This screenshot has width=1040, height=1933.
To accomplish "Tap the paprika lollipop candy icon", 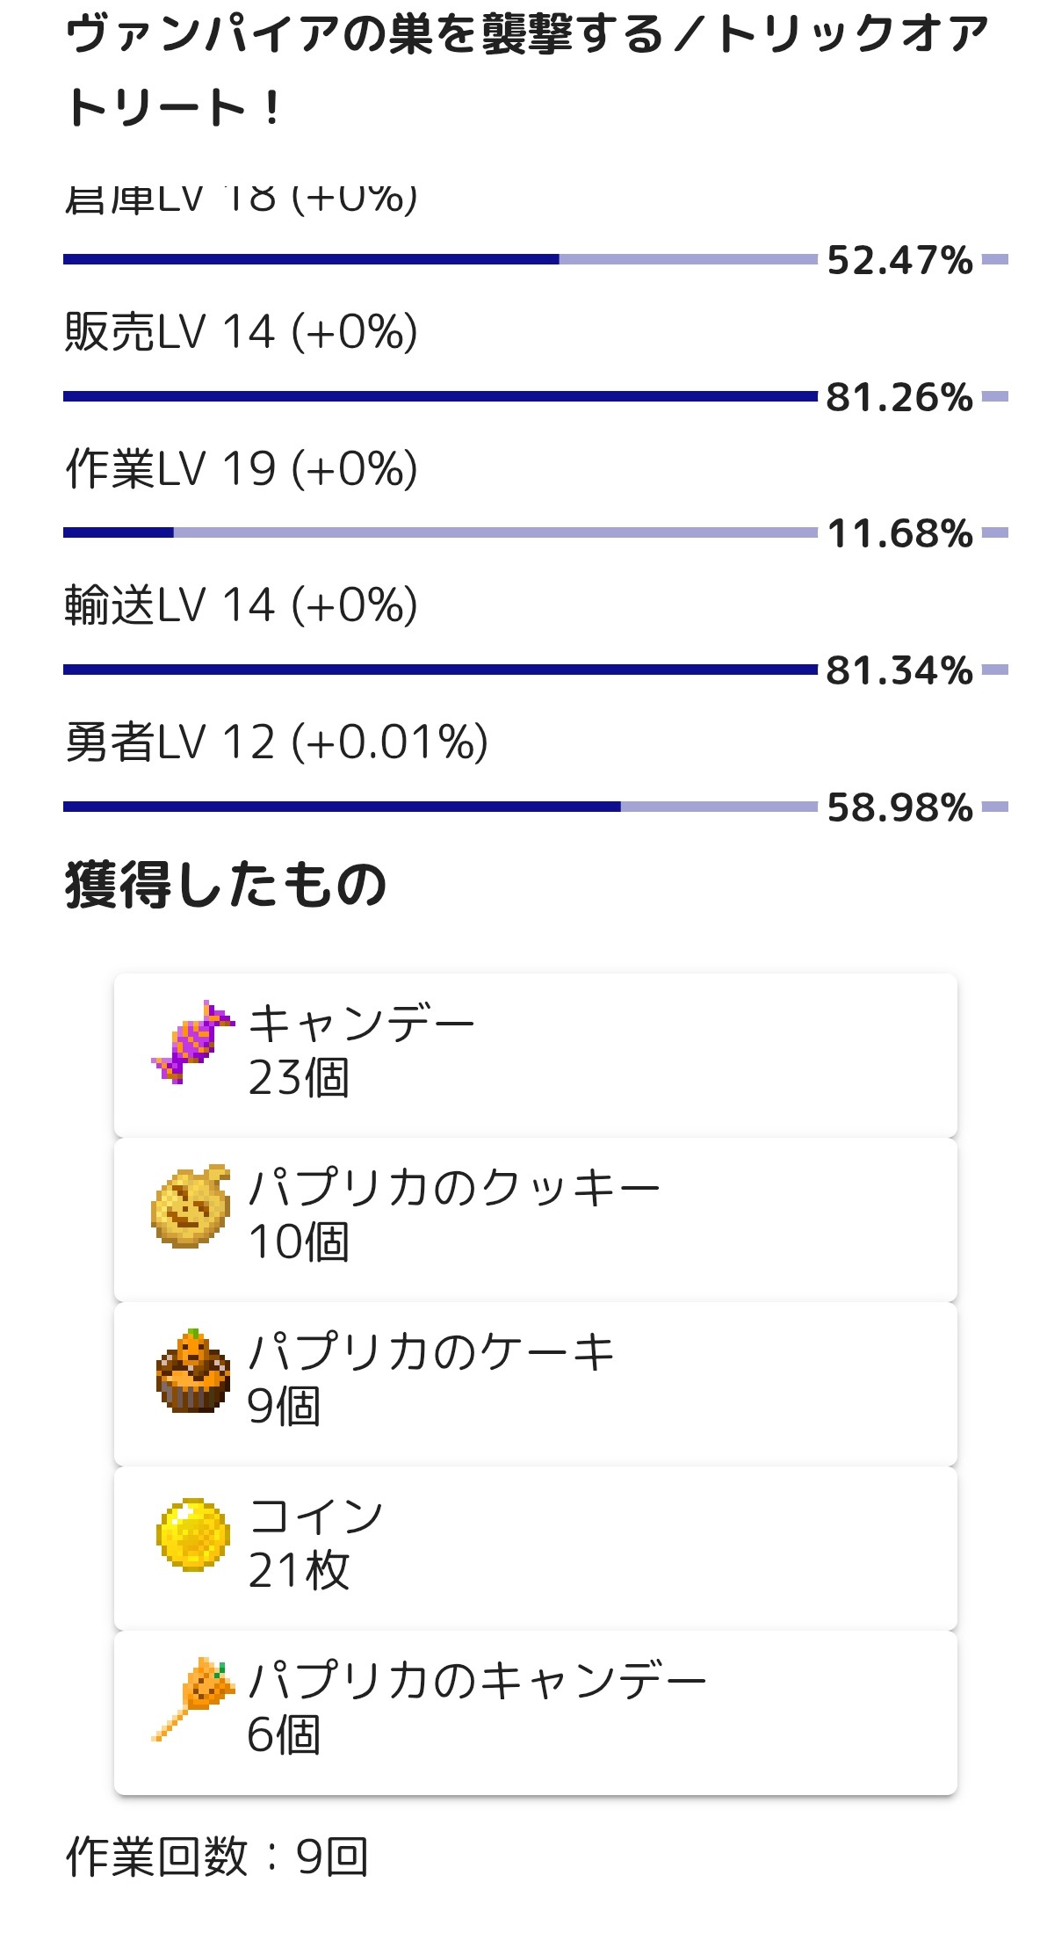I will (x=192, y=1699).
